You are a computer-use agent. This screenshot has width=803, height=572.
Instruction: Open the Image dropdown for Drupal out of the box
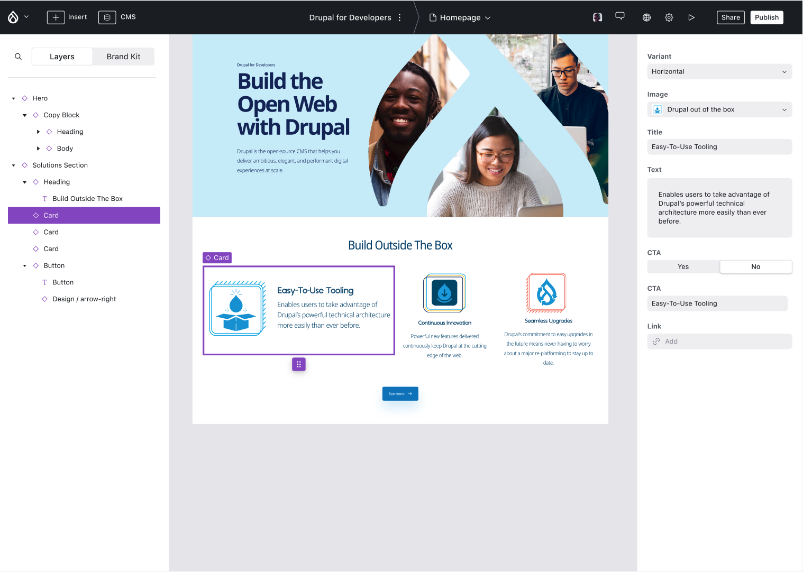tap(719, 109)
